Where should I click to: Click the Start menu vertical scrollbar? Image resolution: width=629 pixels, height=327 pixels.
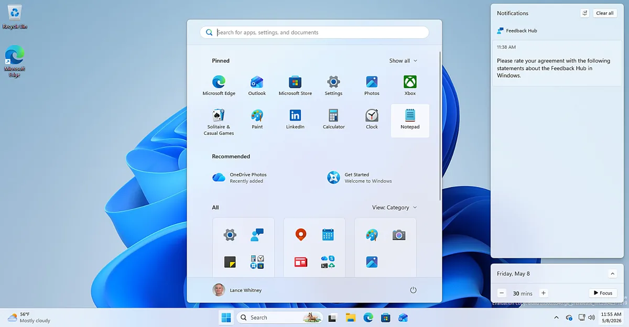(x=440, y=126)
